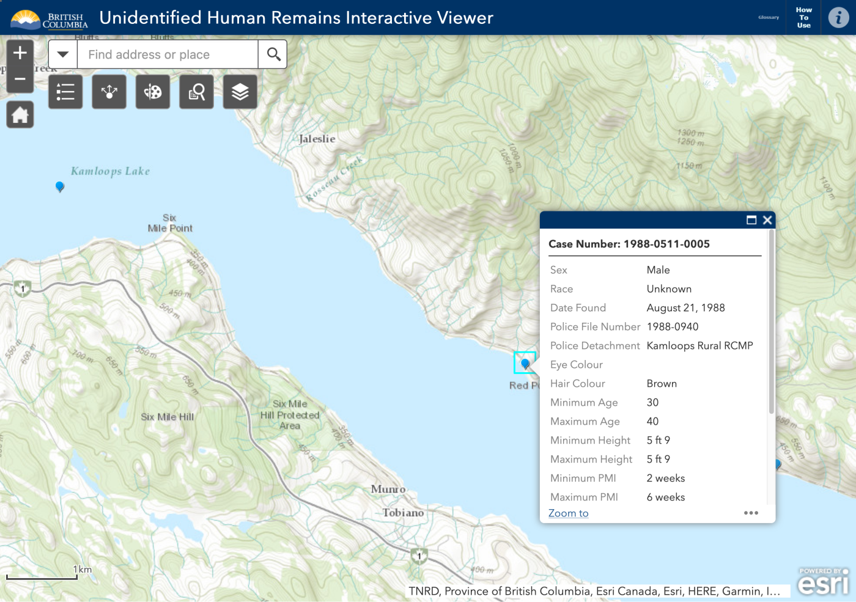Click the Find address or place field
856x602 pixels.
pos(168,54)
